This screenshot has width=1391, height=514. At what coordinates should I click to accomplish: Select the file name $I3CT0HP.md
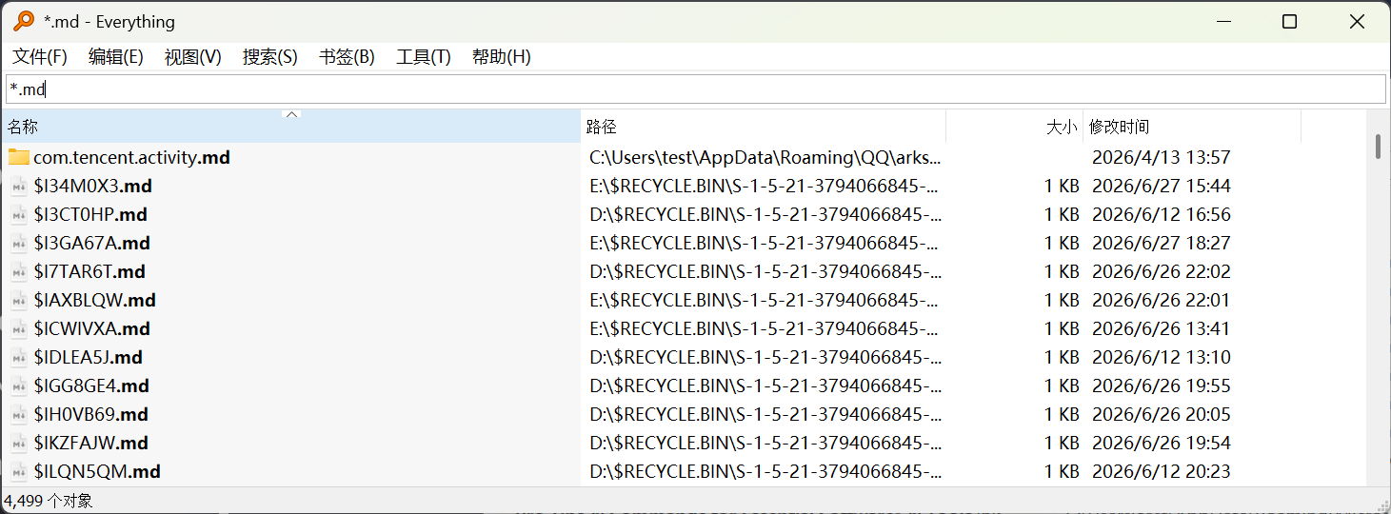tap(90, 214)
